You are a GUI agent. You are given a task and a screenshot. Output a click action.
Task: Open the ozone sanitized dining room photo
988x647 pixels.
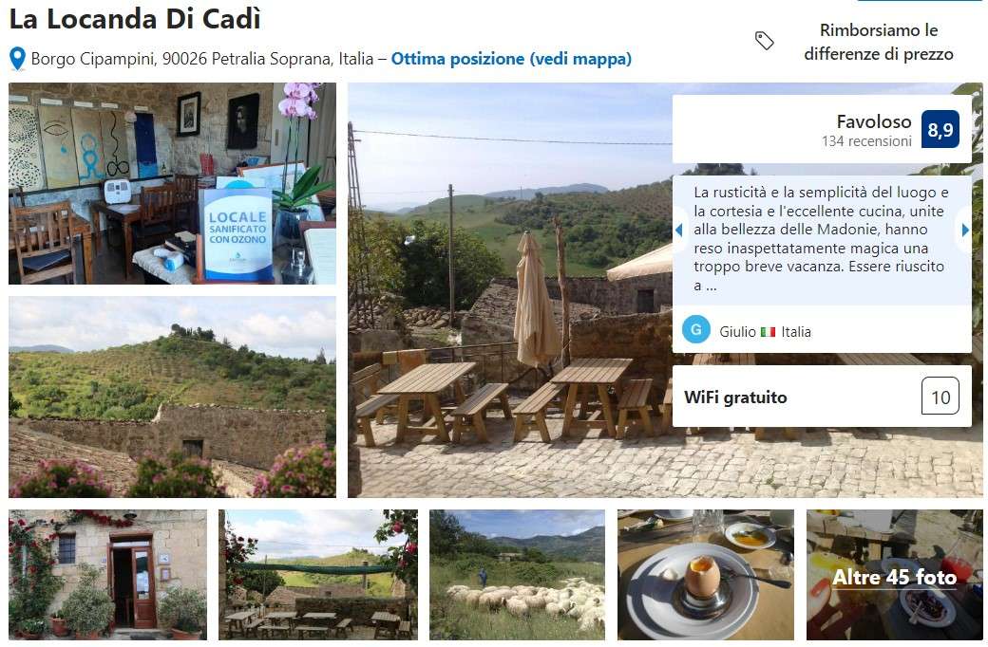click(x=172, y=183)
